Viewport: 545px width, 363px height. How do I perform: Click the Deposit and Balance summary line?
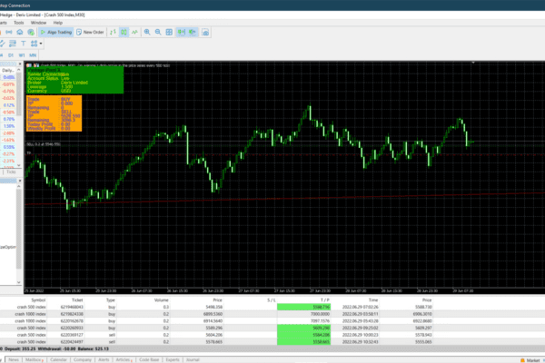coord(55,348)
